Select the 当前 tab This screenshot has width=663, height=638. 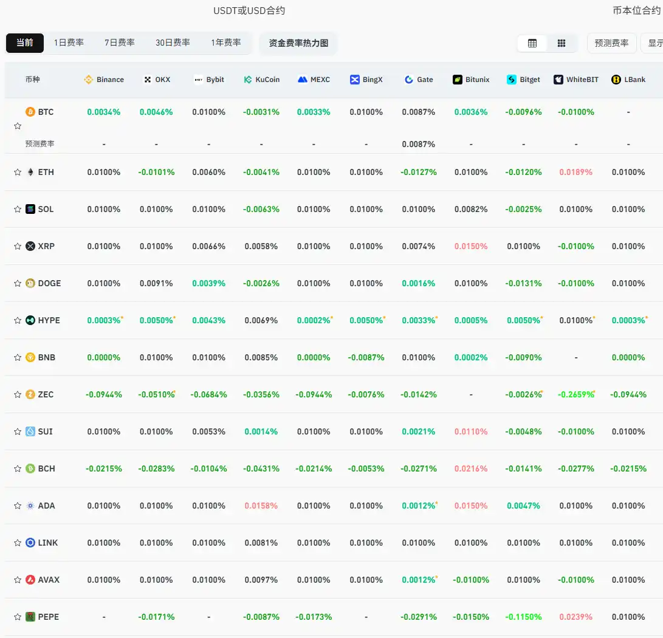tap(24, 43)
